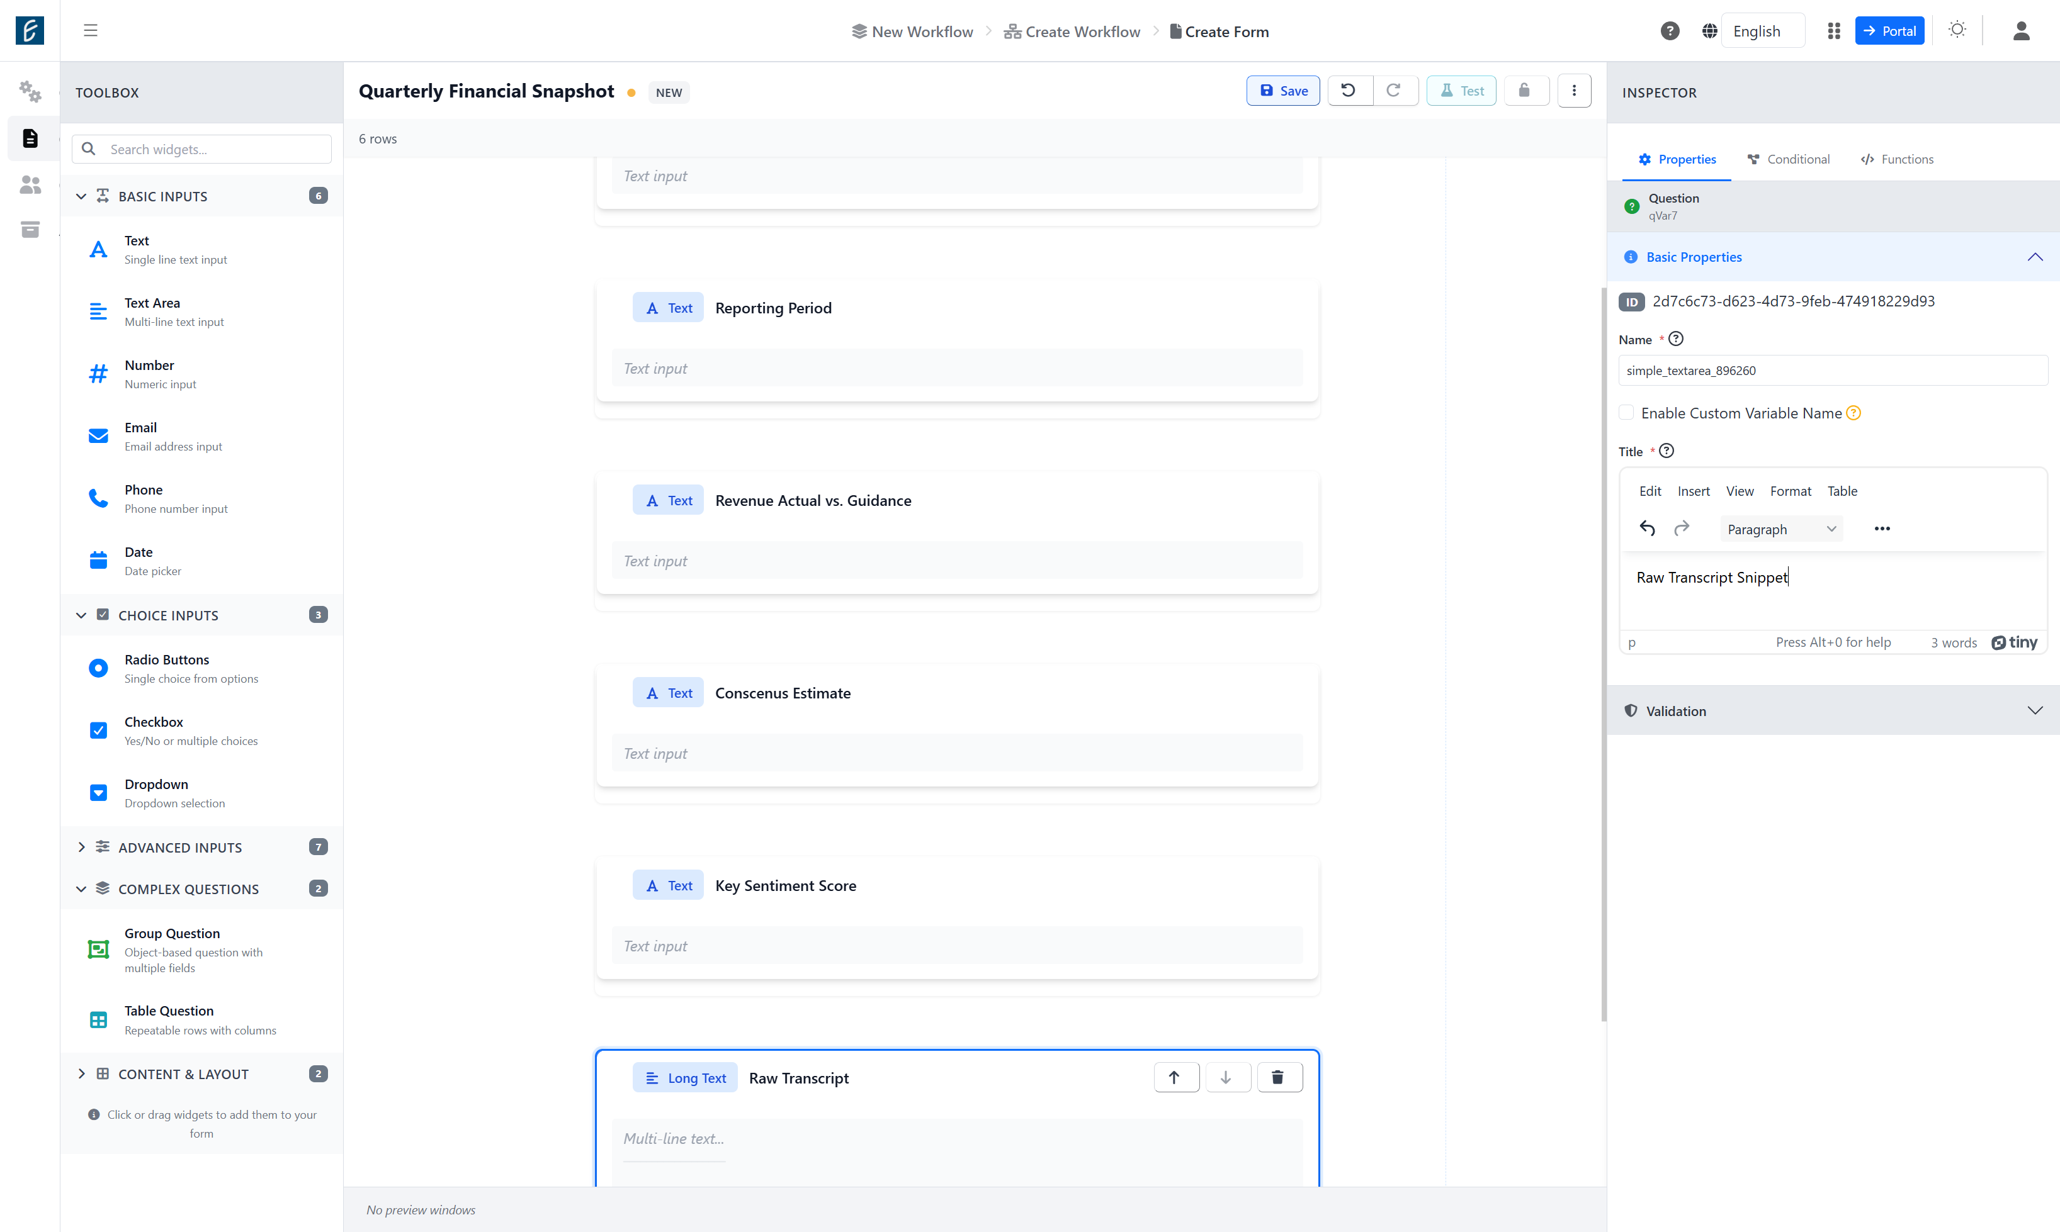The image size is (2060, 1232).
Task: Move Raw Transcript field up
Action: click(x=1175, y=1078)
